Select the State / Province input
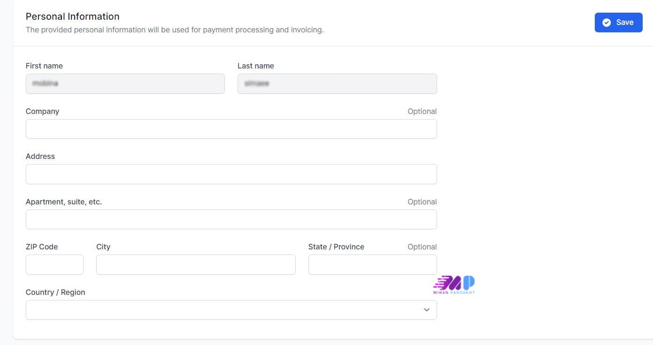 (x=372, y=265)
